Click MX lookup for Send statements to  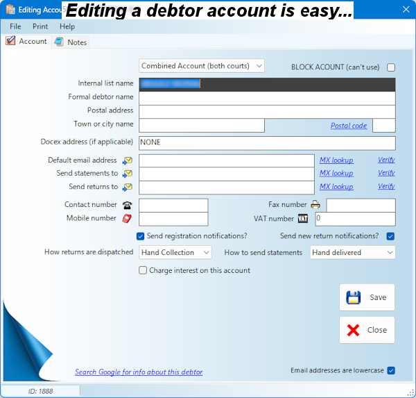click(336, 173)
